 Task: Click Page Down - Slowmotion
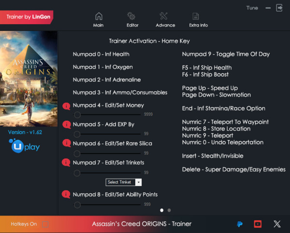[217, 95]
